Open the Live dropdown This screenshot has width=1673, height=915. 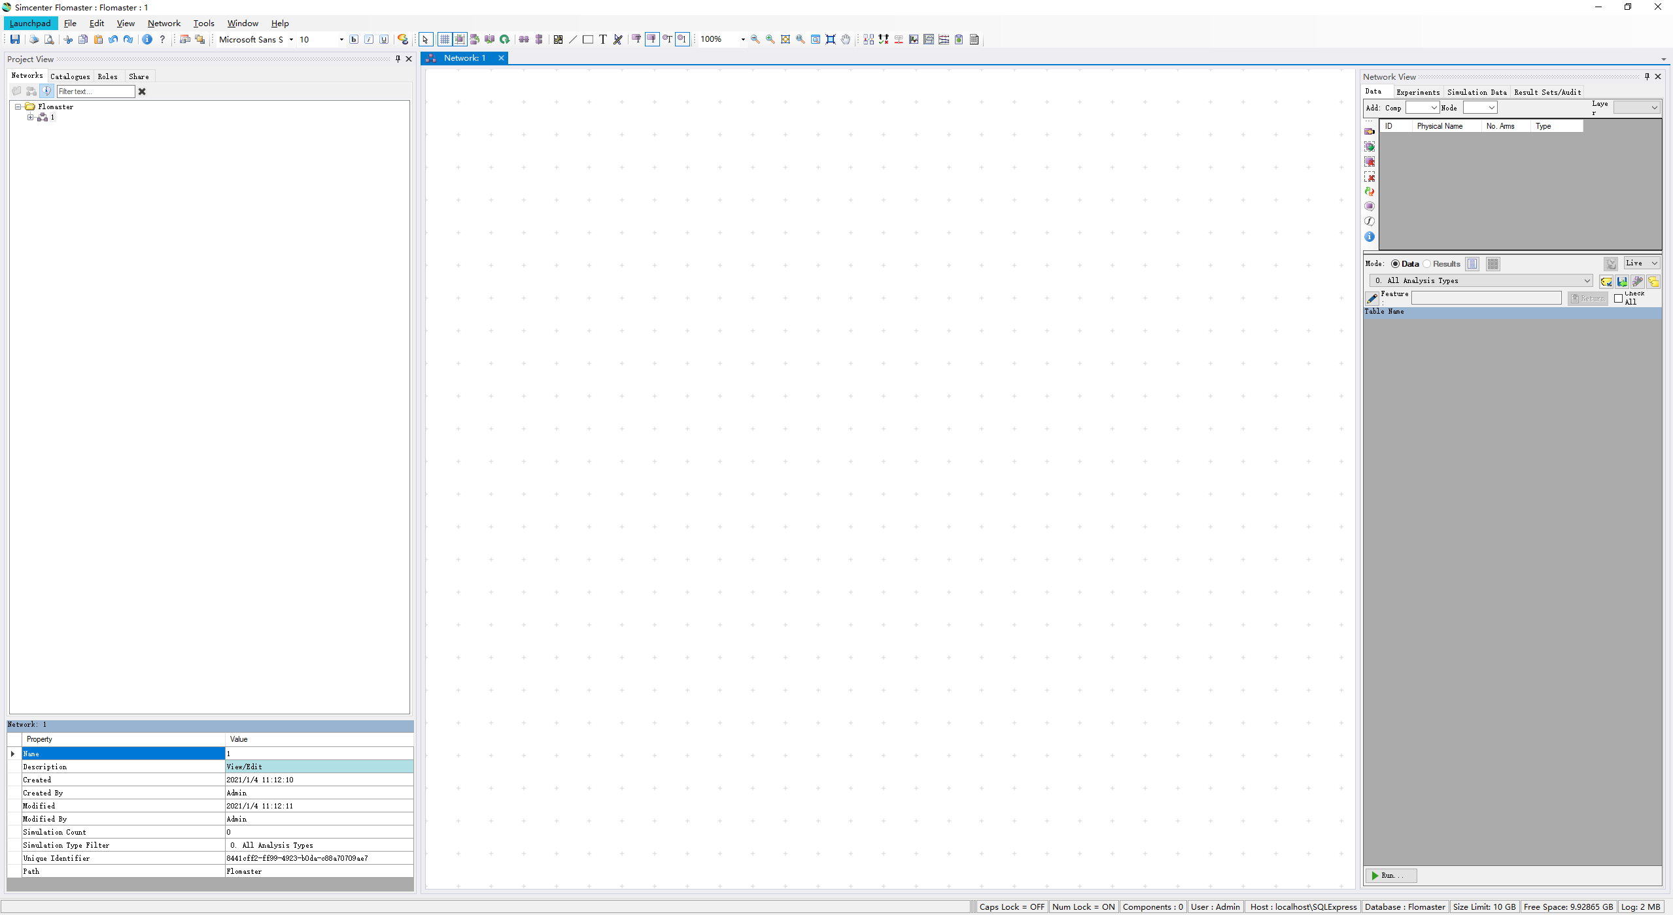[x=1642, y=263]
